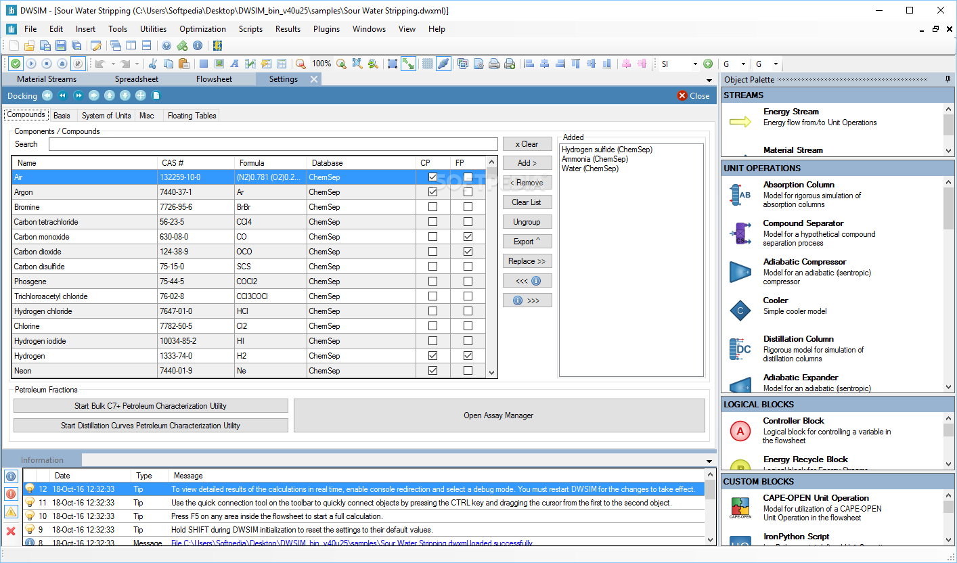Check the CP checkbox for Chlorine
This screenshot has height=563, width=957.
[432, 326]
